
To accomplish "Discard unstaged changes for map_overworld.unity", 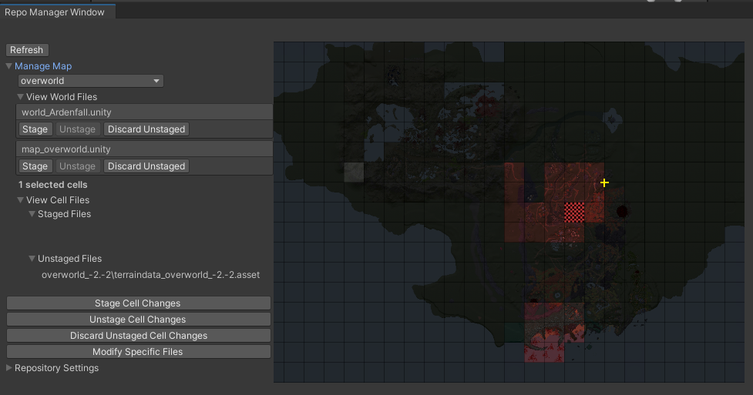I will tap(146, 166).
